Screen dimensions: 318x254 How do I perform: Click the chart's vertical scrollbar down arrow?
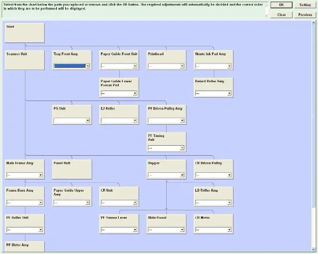pos(314,250)
